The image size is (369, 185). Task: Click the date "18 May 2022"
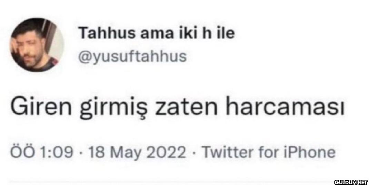click(x=137, y=153)
